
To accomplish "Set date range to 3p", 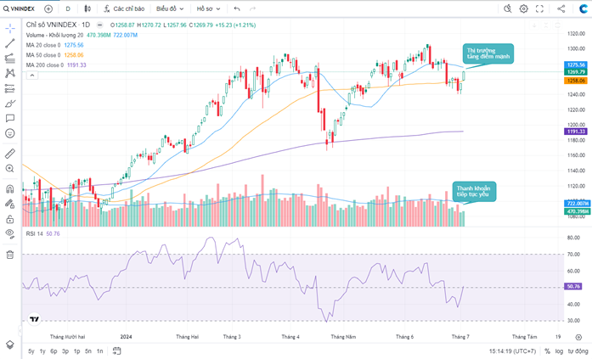I will click(65, 351).
